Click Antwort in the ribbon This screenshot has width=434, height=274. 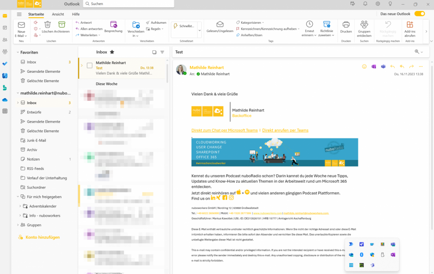point(83,23)
